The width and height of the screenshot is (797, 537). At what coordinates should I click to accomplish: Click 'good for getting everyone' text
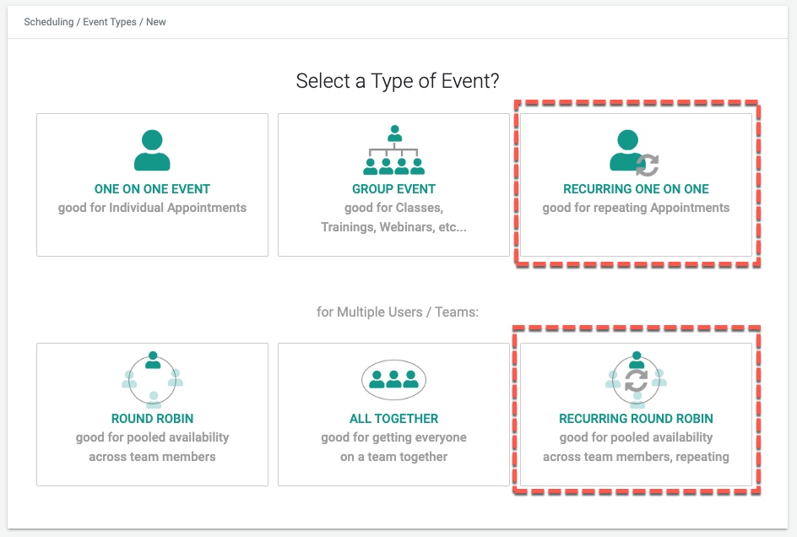[x=394, y=438]
